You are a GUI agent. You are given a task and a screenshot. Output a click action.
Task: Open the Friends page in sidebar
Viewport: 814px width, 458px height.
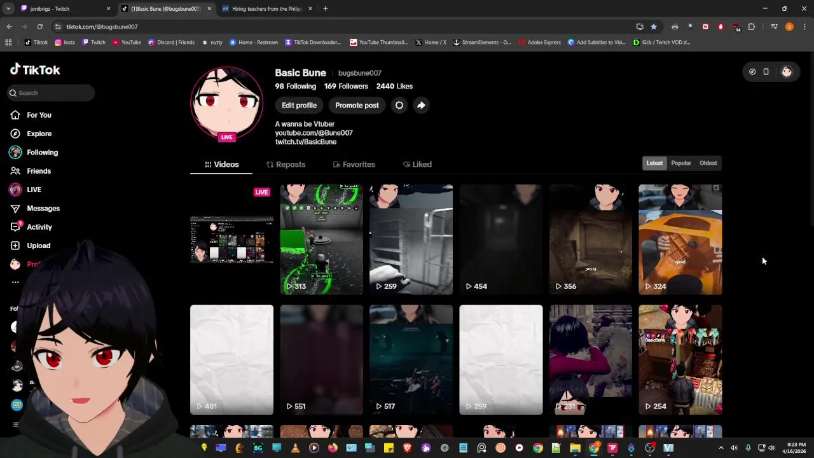(x=30, y=171)
